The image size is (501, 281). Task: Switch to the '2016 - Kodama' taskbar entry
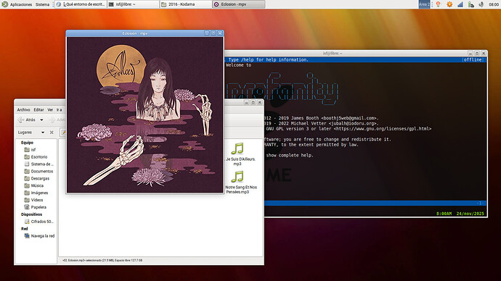[x=186, y=4]
